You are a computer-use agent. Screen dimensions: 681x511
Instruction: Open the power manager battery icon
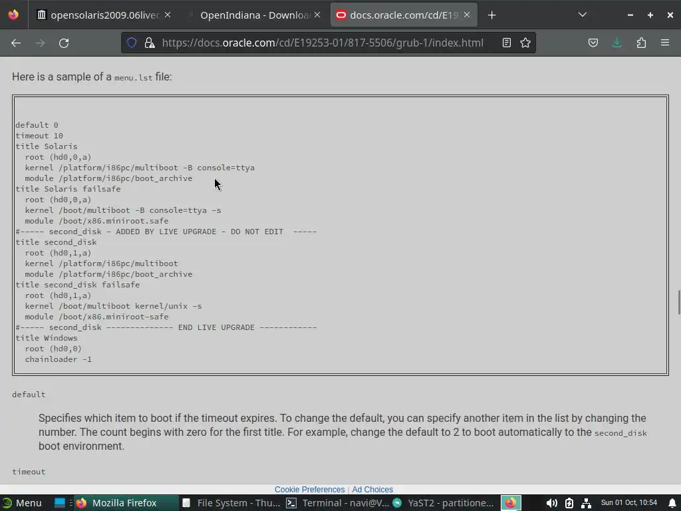coord(569,503)
